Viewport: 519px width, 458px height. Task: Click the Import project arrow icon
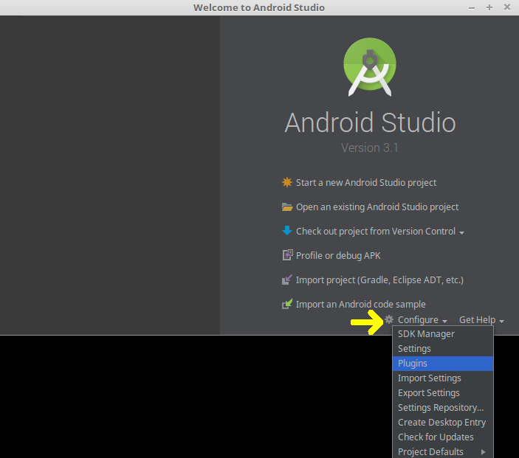point(287,280)
